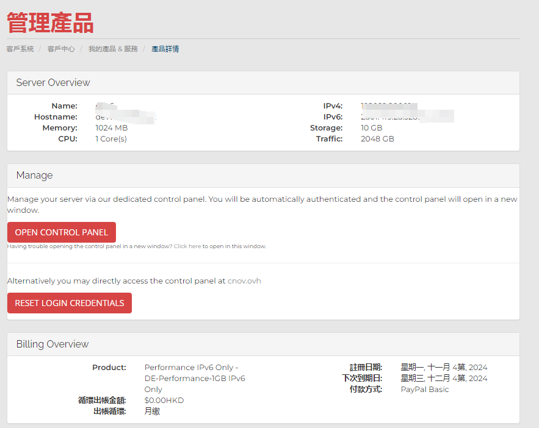Visit the cnov.ovh control panel link
Screen dimensions: 539x428
coord(244,281)
